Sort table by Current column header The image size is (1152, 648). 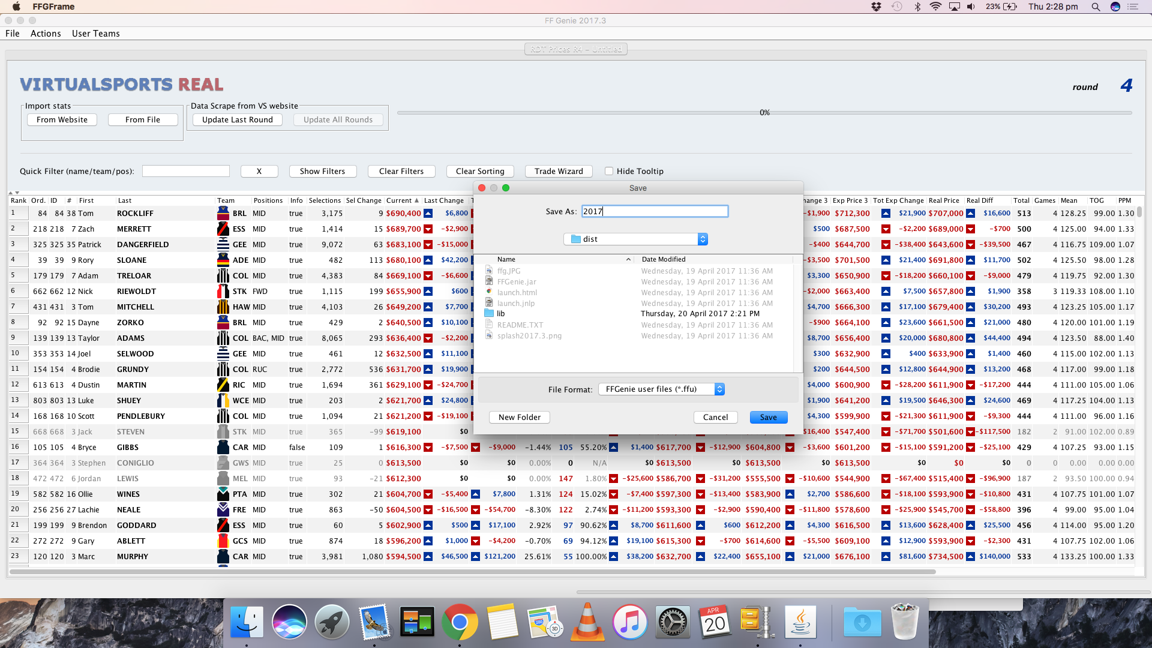[x=403, y=200]
